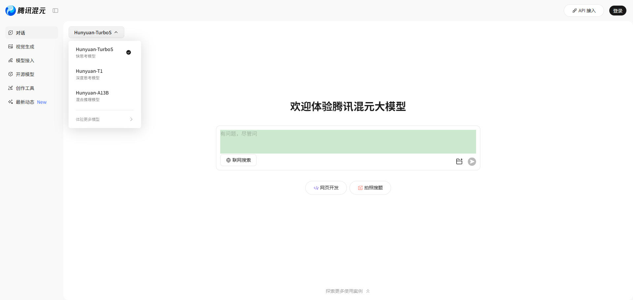Click the Tencent Hunyuan logo
633x300 pixels.
click(x=26, y=11)
